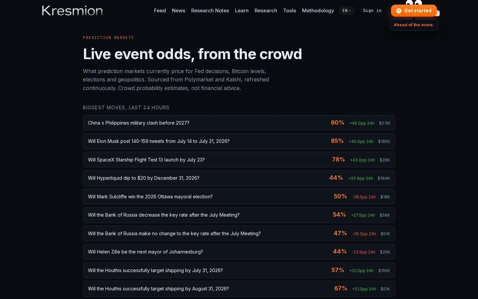Click the $185K volume figure
Viewport: 478px width, 299px height.
click(384, 142)
